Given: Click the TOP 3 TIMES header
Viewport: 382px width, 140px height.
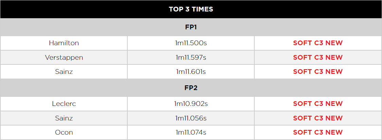Looking at the screenshot, I should 191,9.
